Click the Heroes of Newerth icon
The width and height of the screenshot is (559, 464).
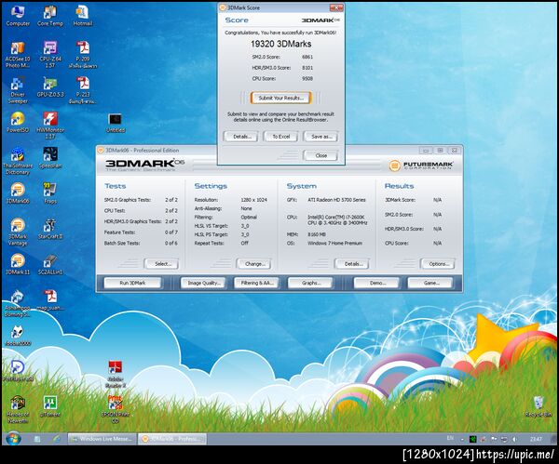[x=18, y=409]
